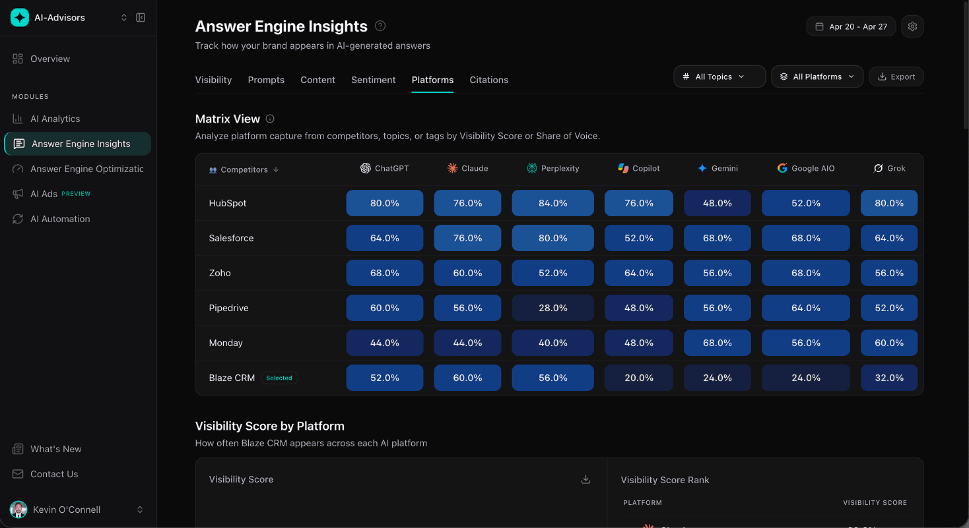The width and height of the screenshot is (969, 528).
Task: Click the Contact Us envelope icon
Action: tap(18, 474)
